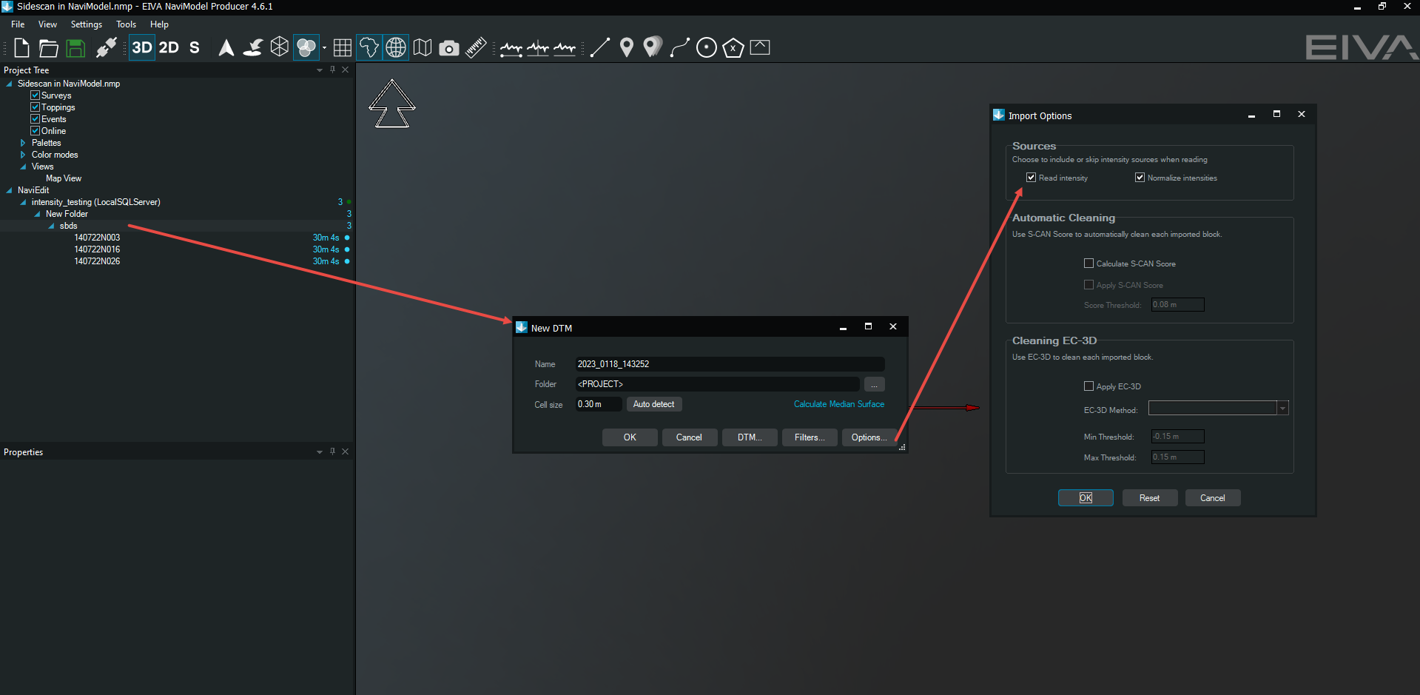Collapse the intensity_testing database node

[23, 202]
